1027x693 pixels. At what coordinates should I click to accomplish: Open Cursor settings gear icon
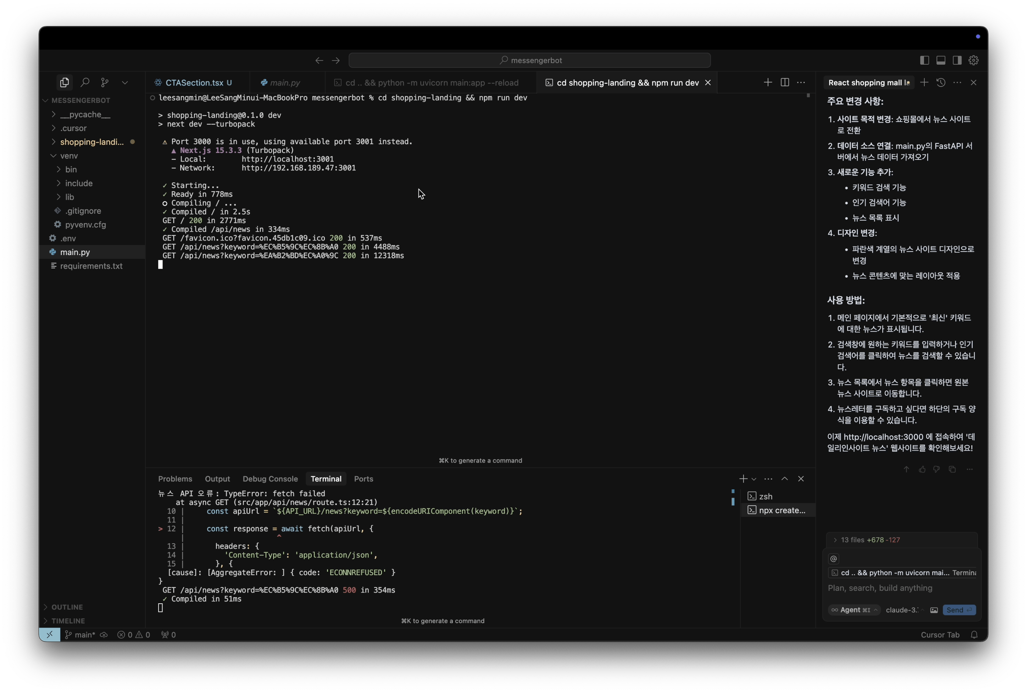(973, 60)
